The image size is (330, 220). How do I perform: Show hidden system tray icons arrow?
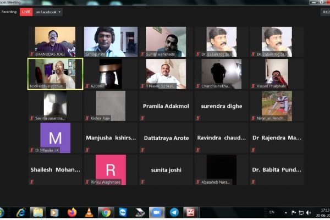pos(285,212)
